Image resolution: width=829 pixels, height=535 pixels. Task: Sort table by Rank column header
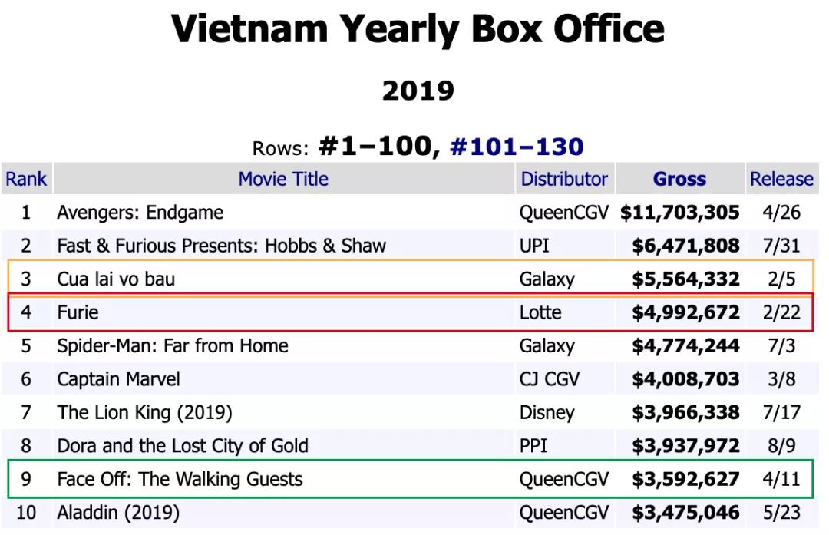(26, 179)
